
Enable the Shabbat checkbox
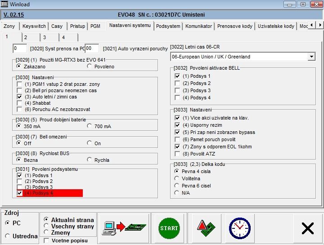(x=19, y=103)
